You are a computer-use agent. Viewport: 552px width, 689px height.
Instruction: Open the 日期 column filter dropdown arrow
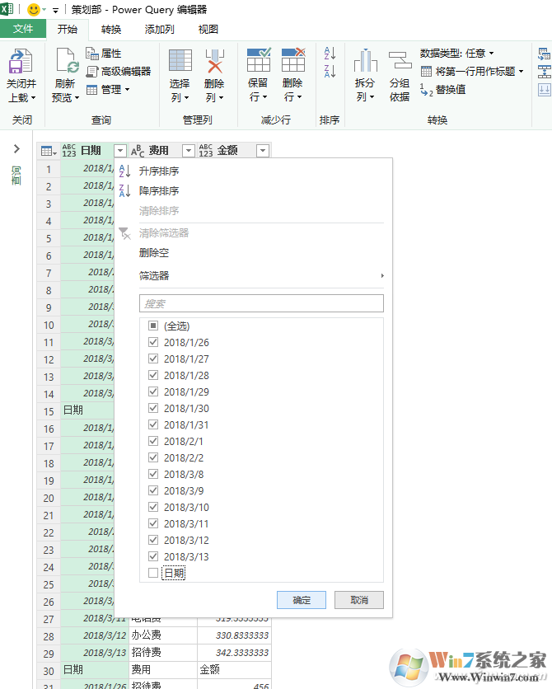(x=120, y=151)
